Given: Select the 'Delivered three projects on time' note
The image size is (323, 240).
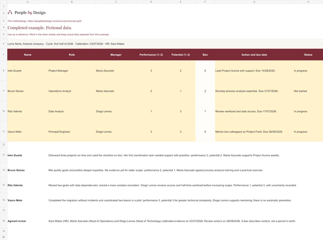Looking at the screenshot, I should point(164,155).
